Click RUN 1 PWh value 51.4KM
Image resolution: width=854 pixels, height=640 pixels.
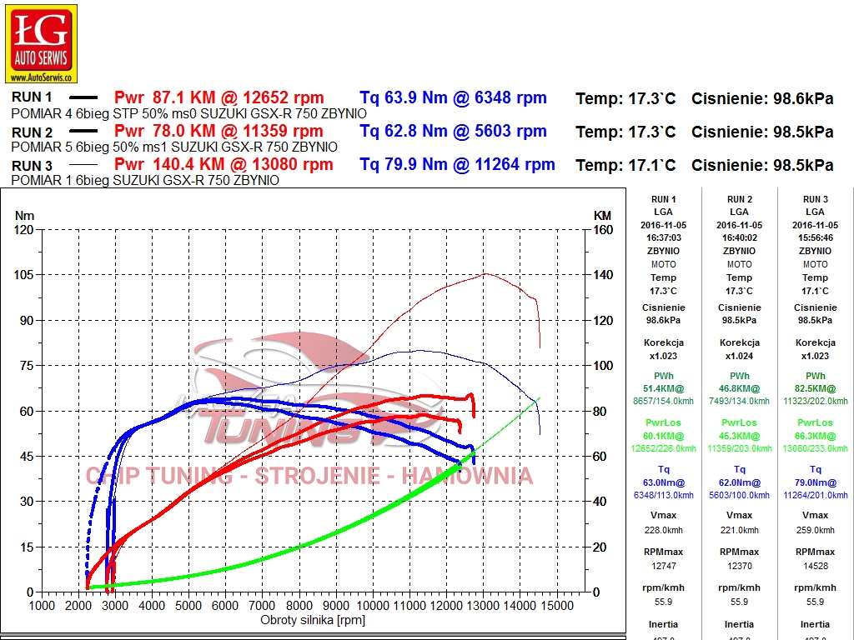(664, 388)
